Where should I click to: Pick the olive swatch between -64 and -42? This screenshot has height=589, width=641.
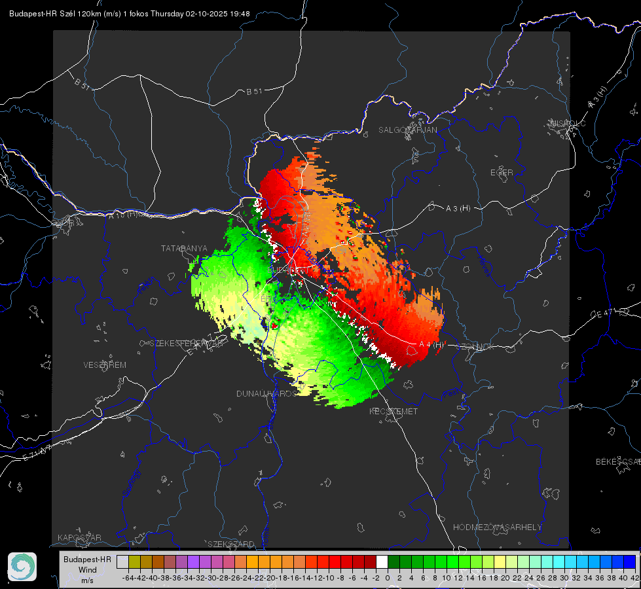coord(134,562)
